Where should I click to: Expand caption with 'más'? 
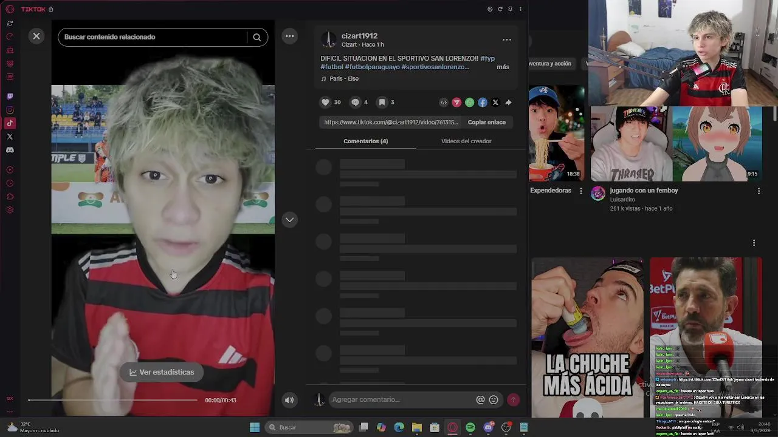pyautogui.click(x=503, y=67)
